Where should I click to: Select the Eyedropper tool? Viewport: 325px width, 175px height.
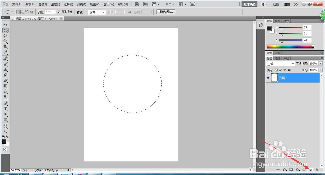[x=6, y=52]
